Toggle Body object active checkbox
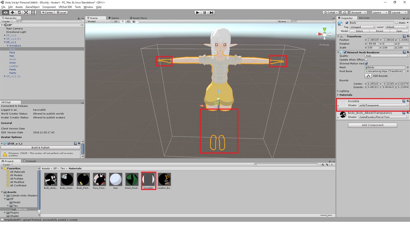This screenshot has height=232, width=410. [x=347, y=23]
